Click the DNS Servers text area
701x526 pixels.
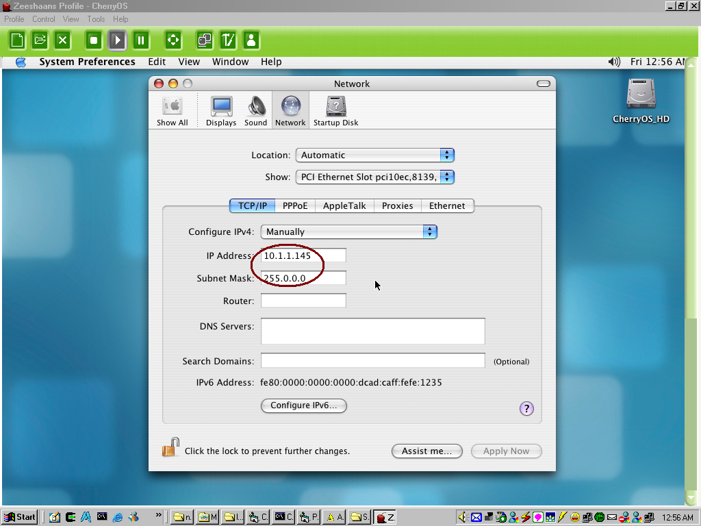tap(373, 331)
